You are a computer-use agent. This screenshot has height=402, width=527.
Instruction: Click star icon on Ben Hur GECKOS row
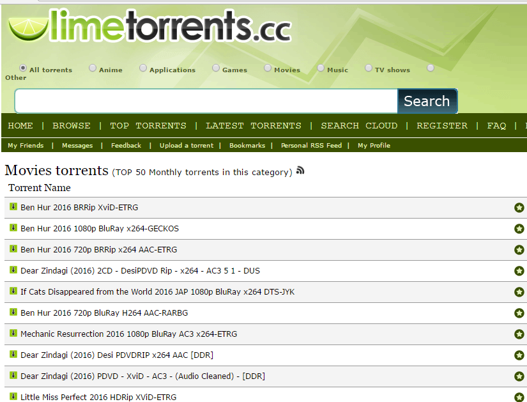519,229
